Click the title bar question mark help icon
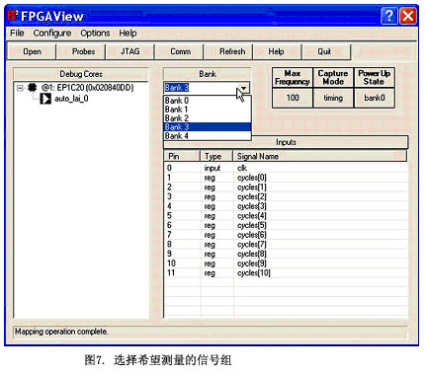This screenshot has height=374, width=425. pos(389,16)
